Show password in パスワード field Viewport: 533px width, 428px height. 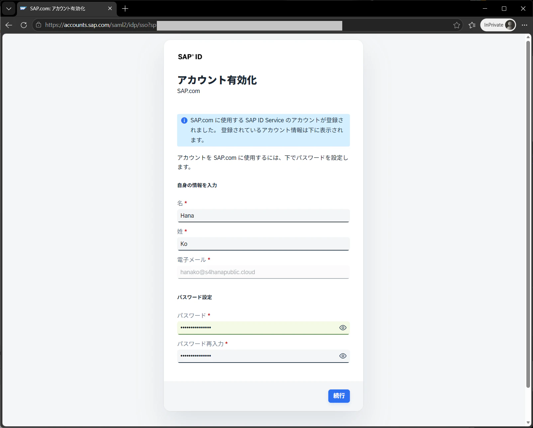(x=343, y=328)
